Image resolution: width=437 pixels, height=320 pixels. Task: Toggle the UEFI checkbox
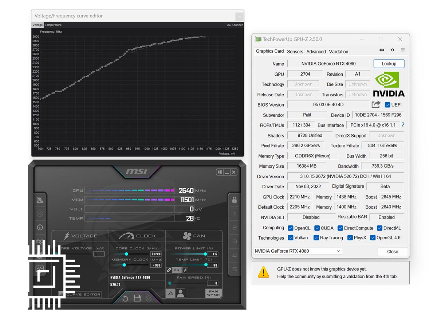click(x=387, y=105)
